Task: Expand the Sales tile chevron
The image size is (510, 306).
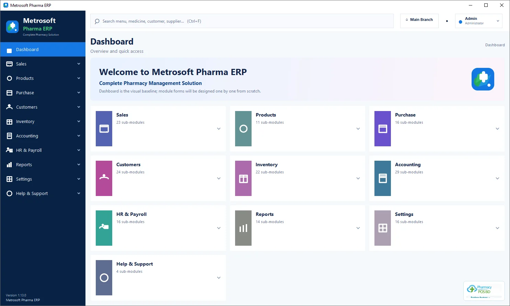Action: point(219,129)
